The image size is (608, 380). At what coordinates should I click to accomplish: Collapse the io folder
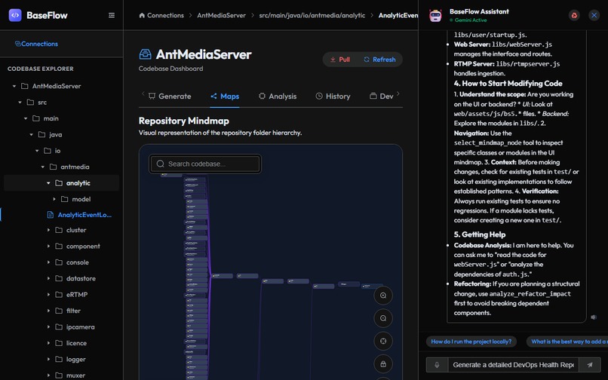point(37,151)
